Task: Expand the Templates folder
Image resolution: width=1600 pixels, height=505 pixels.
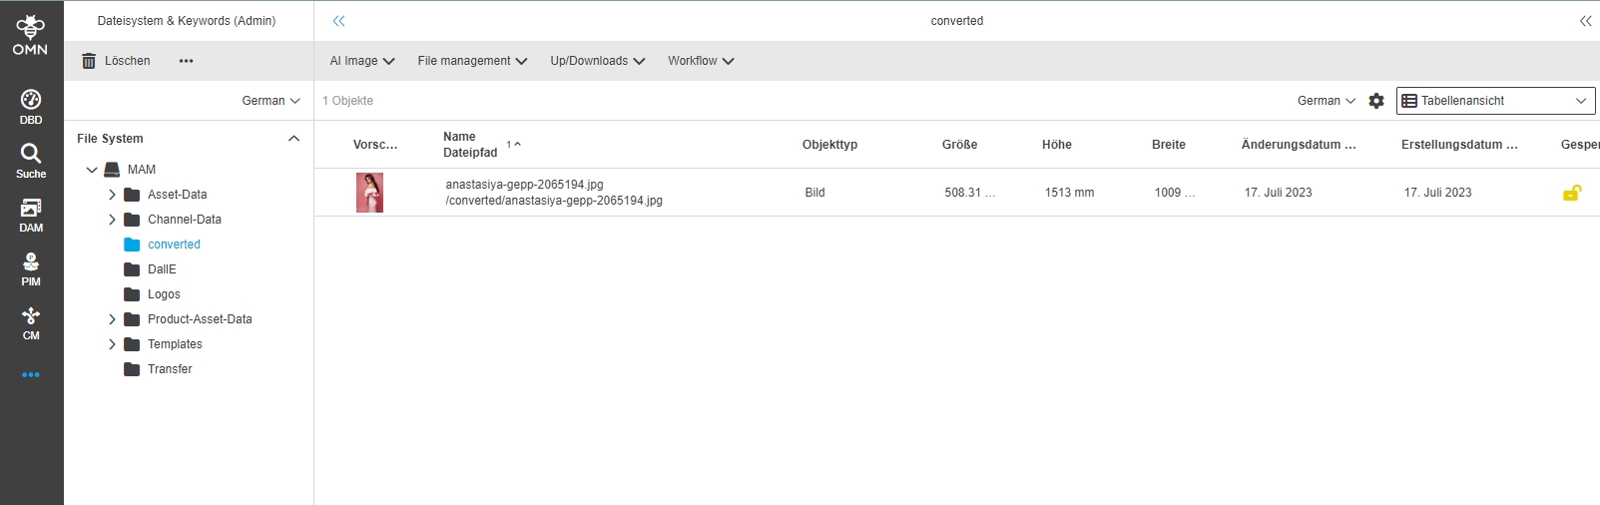Action: click(x=112, y=344)
